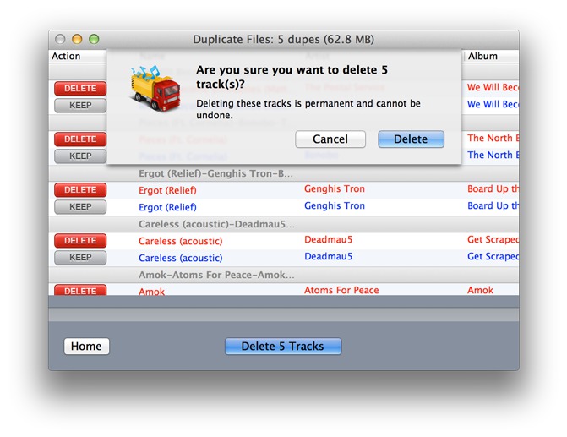
Task: Toggle KEEP for blue The North row
Action: [x=80, y=156]
